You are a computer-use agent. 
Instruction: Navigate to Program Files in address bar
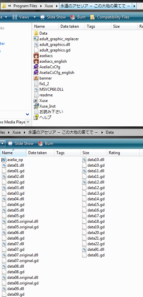26,6
